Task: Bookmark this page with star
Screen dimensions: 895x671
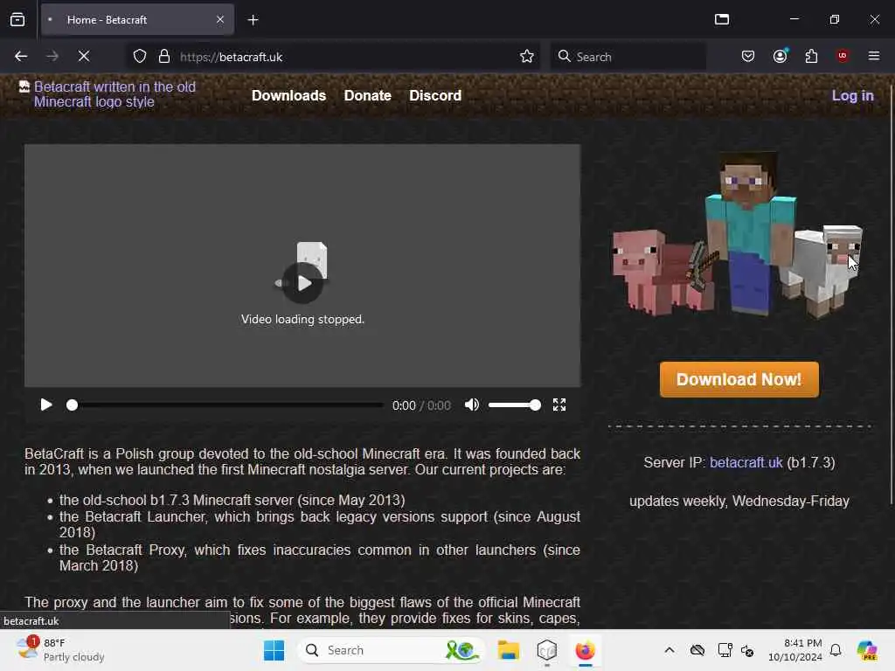Action: 526,57
